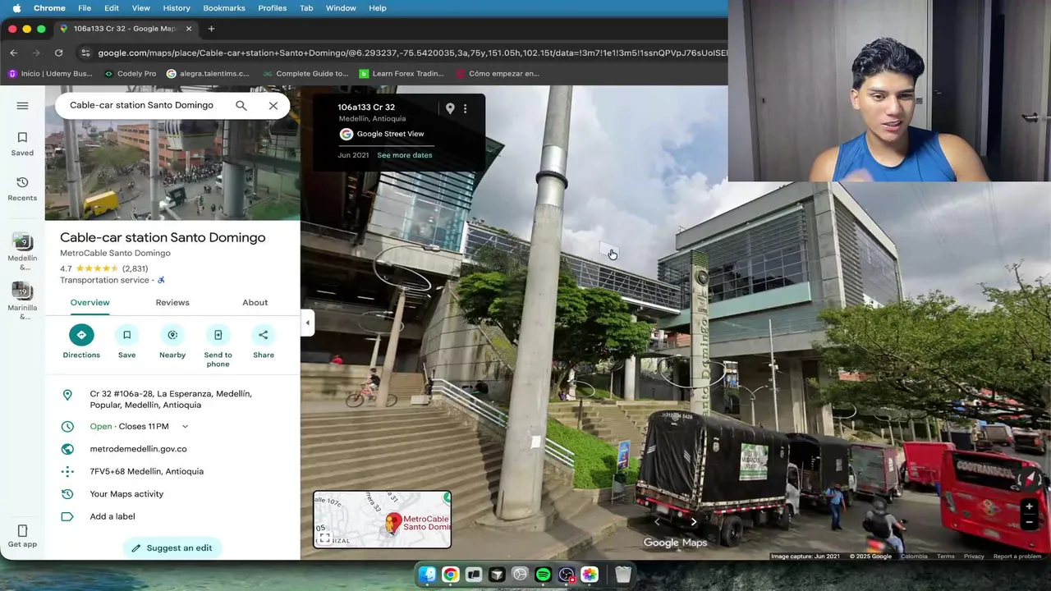The image size is (1051, 591).
Task: Open the Complete Guide to... bookmark
Action: [305, 73]
